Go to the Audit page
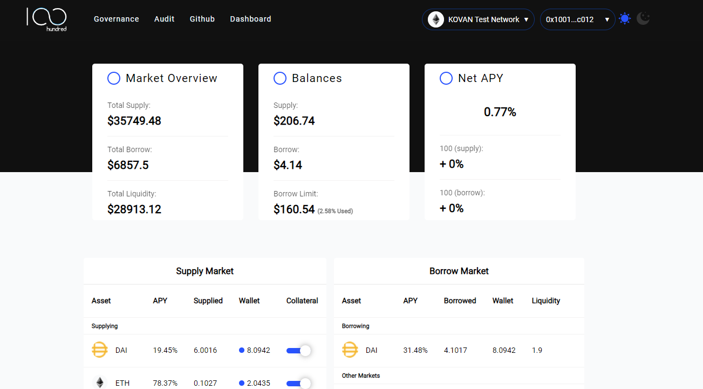Screen dimensions: 703x389 tap(164, 19)
